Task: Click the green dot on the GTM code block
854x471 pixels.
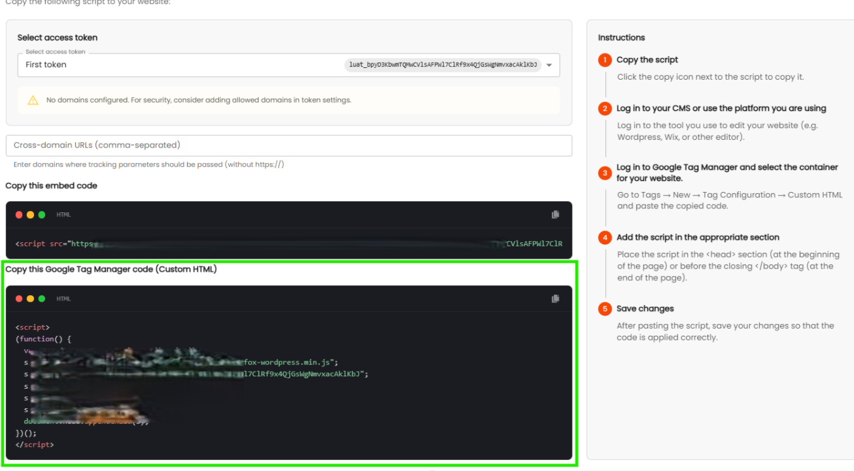Action: tap(42, 299)
